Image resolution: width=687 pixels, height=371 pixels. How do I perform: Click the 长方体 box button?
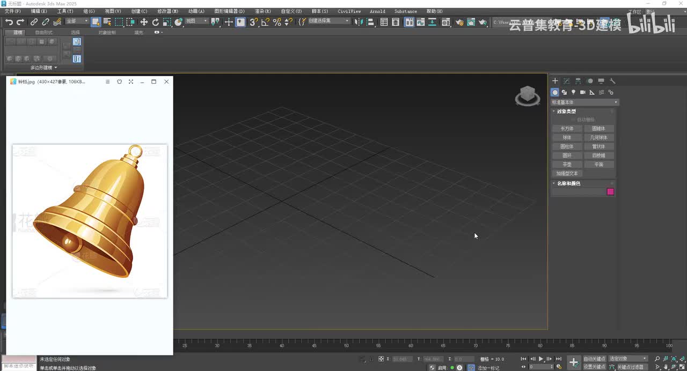567,129
